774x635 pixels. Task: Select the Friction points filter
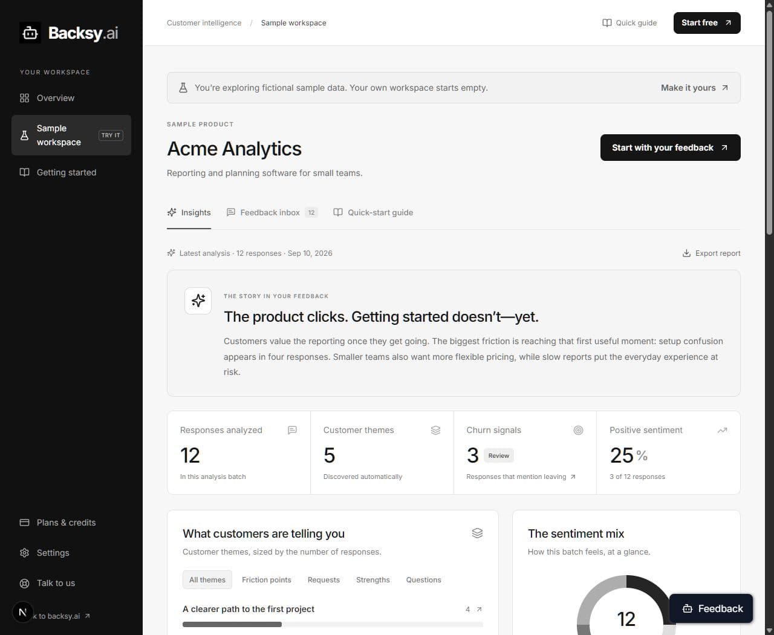point(267,580)
